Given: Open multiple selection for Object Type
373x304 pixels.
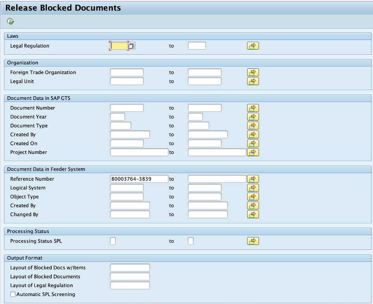Looking at the screenshot, I should [253, 197].
